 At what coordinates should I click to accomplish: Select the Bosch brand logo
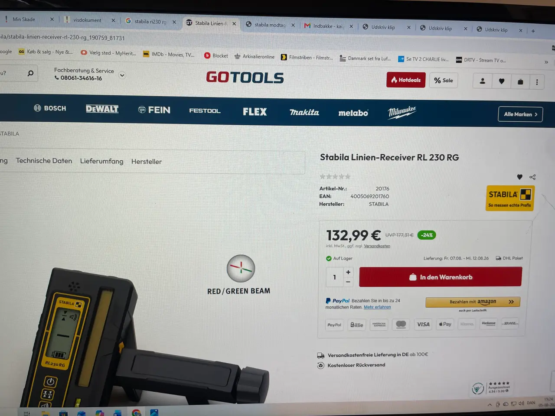pos(50,108)
